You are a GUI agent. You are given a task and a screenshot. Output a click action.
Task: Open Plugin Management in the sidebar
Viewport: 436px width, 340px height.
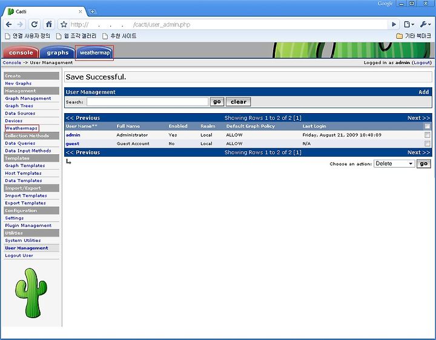tap(28, 226)
